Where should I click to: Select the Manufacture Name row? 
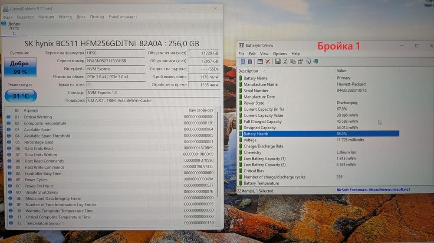[319, 84]
